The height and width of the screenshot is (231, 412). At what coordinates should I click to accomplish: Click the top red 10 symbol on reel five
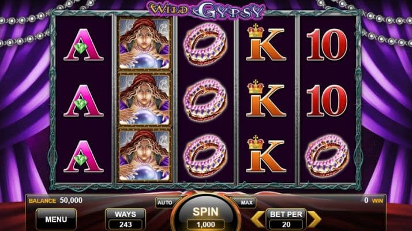point(327,44)
